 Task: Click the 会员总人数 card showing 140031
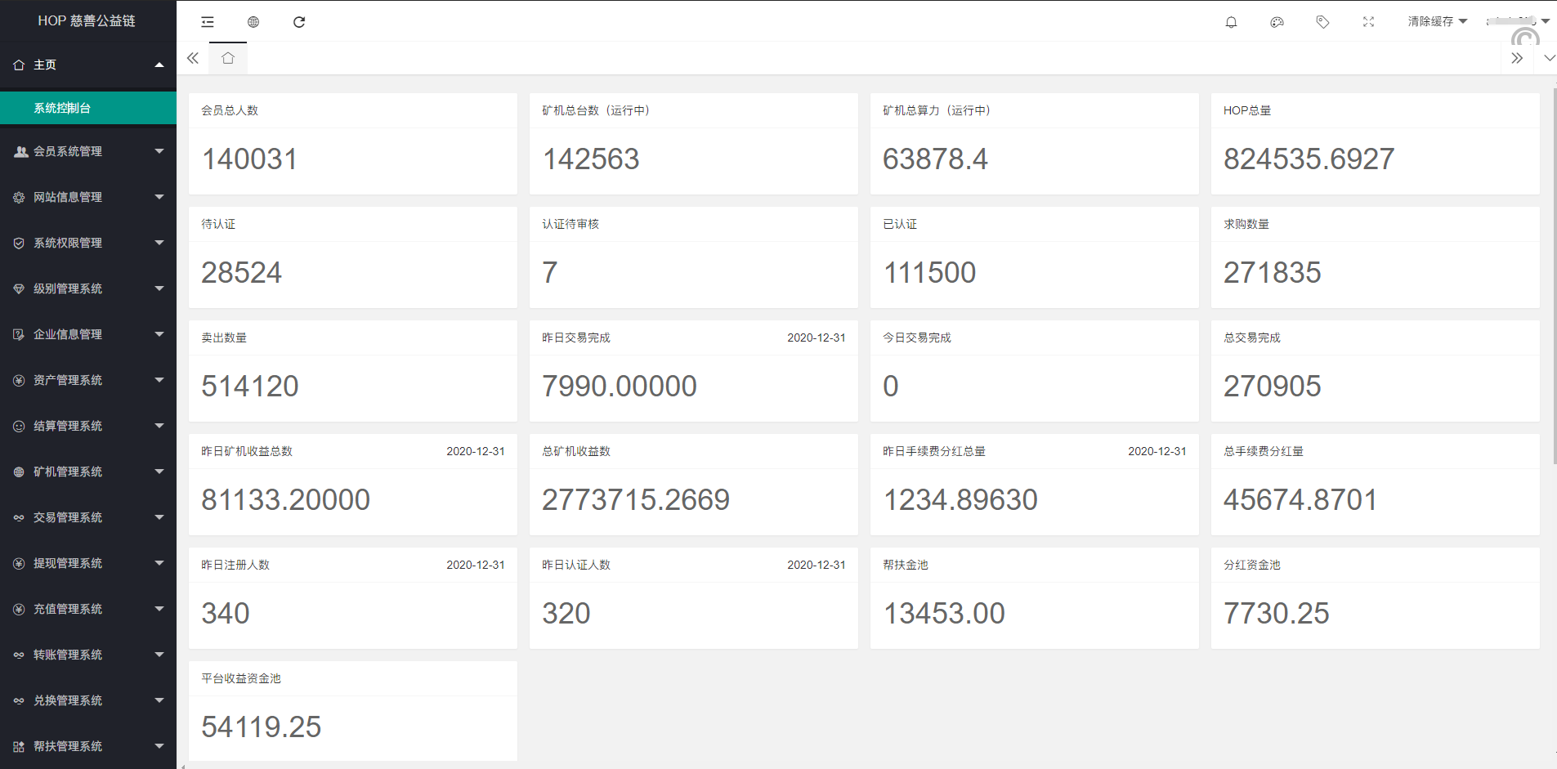click(352, 144)
